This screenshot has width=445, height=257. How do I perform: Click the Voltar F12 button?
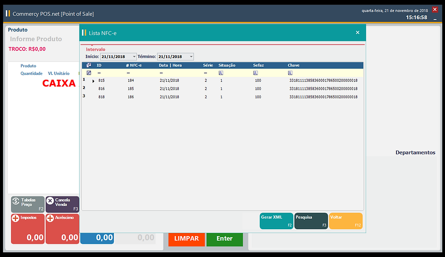pyautogui.click(x=346, y=221)
